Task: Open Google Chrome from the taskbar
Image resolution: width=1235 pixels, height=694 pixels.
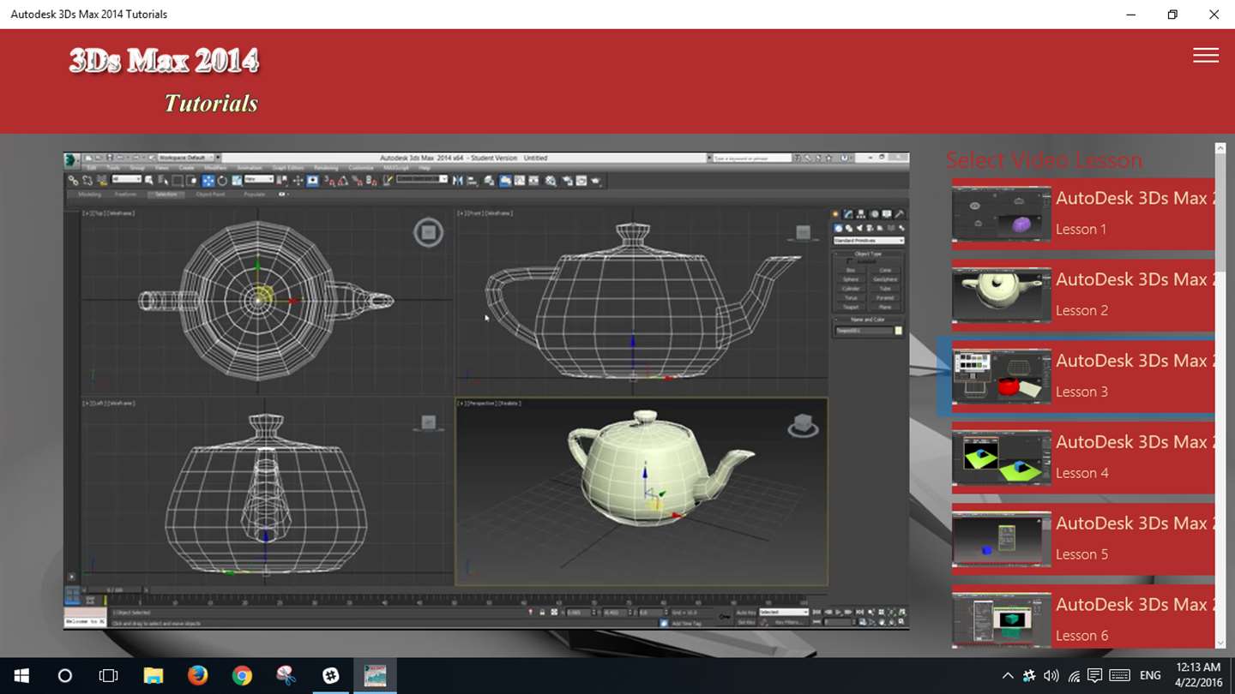Action: click(242, 675)
